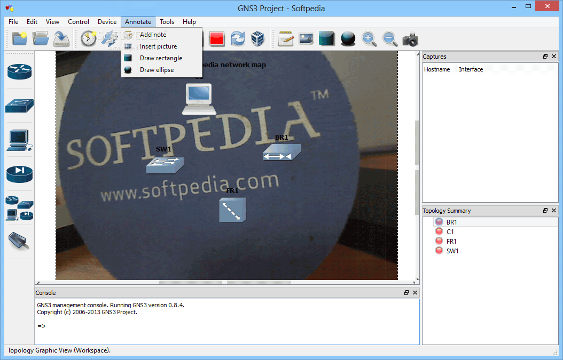Click the Interface column header

coord(506,69)
